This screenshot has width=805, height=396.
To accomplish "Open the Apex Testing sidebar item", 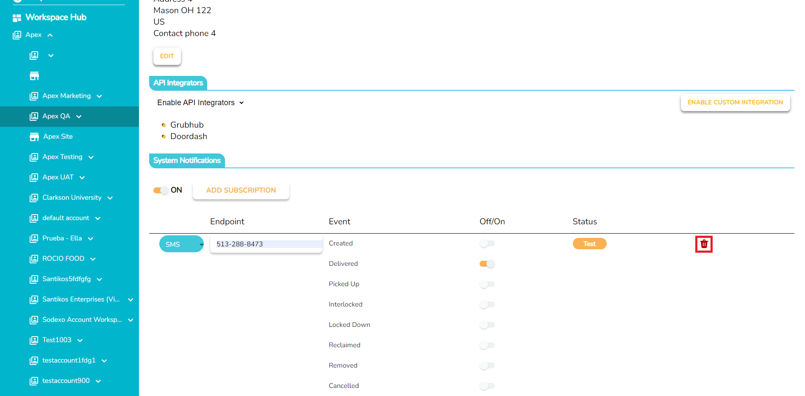I will tap(62, 157).
